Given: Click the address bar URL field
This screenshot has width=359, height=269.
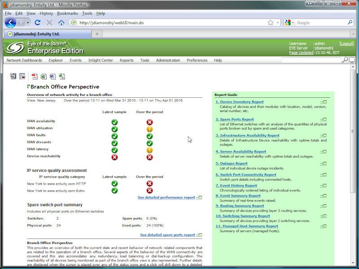Looking at the screenshot, I should tap(172, 23).
